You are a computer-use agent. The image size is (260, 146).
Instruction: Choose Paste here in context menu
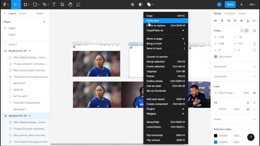click(165, 21)
